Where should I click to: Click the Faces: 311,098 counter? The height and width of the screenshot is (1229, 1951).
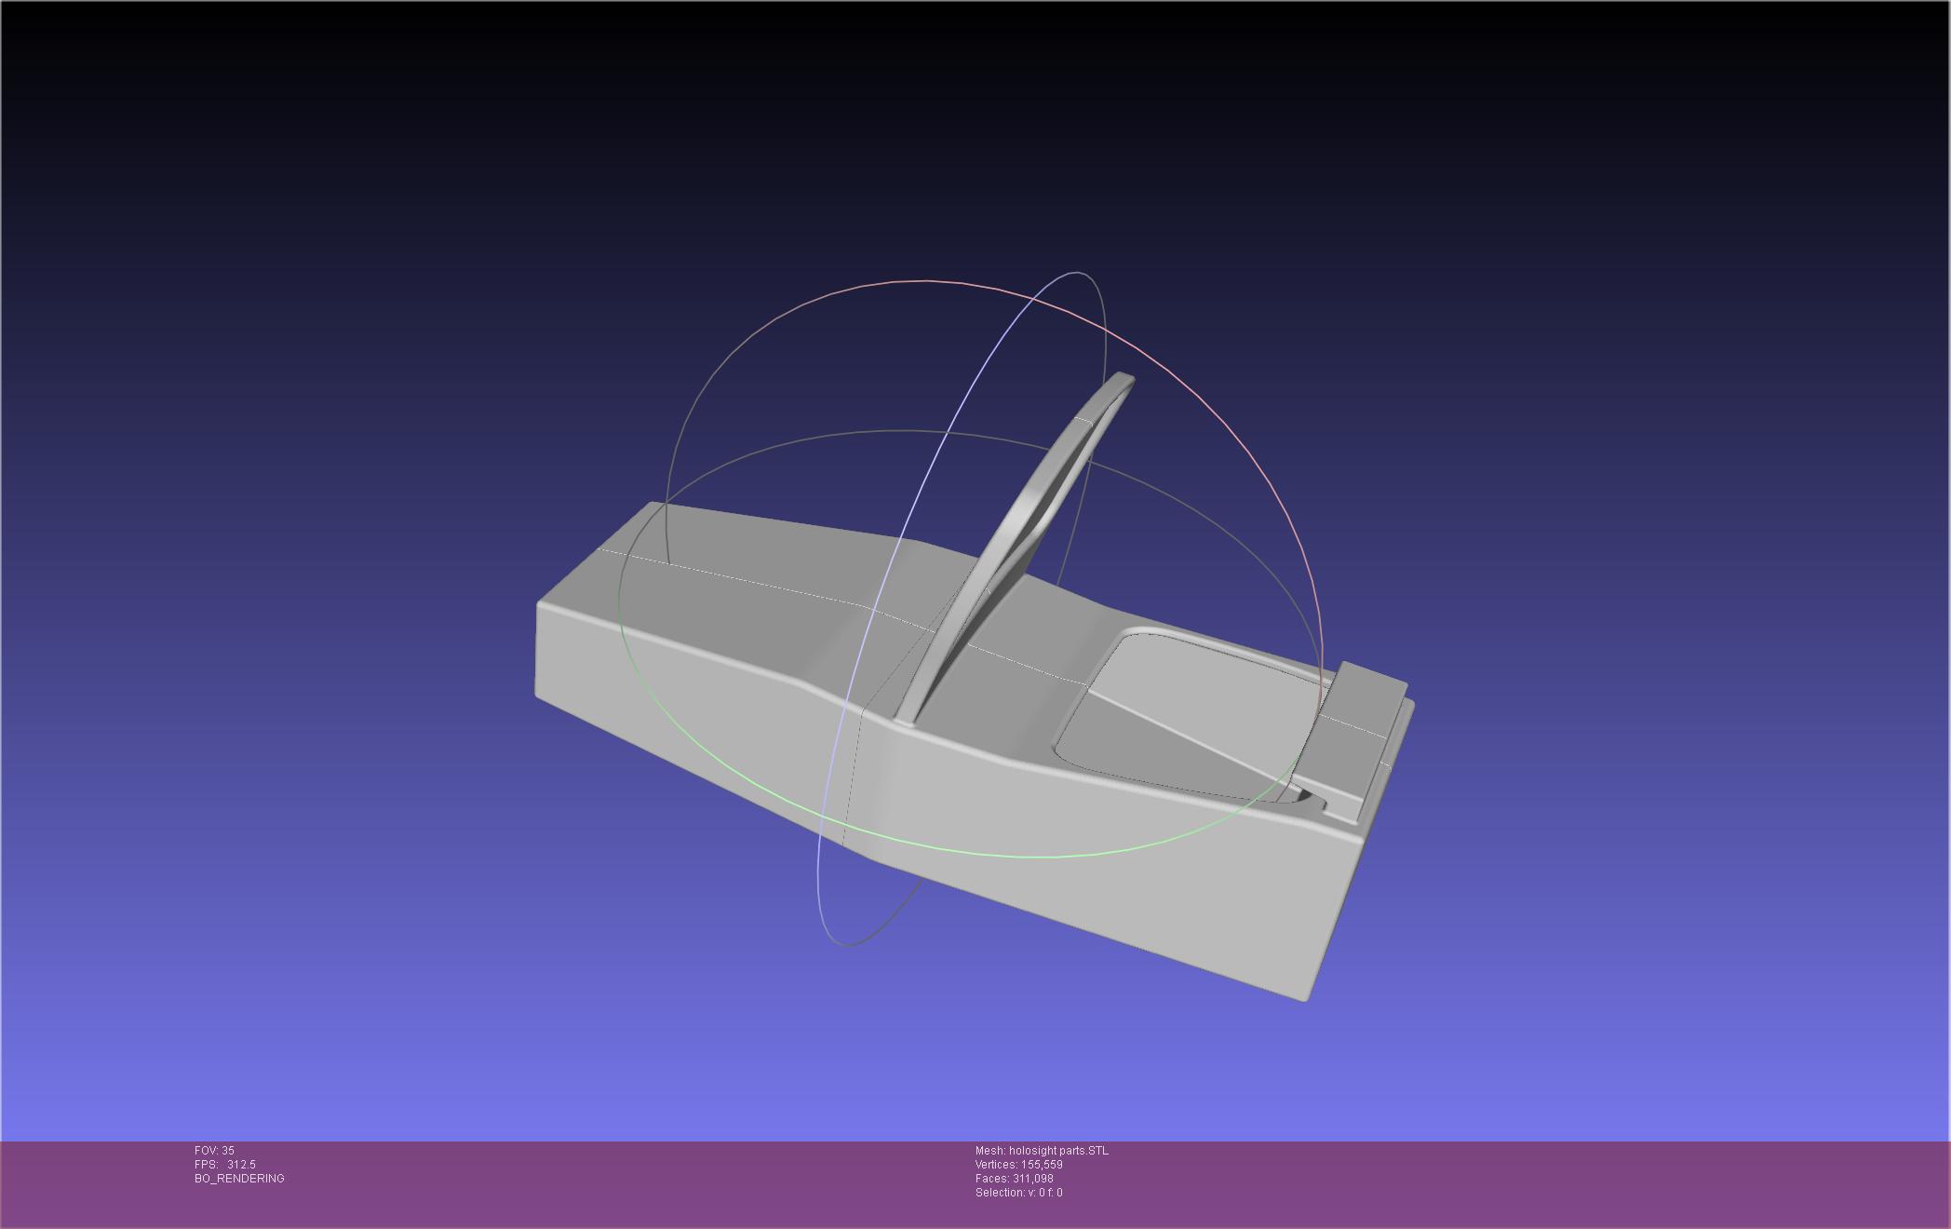(x=1014, y=1179)
